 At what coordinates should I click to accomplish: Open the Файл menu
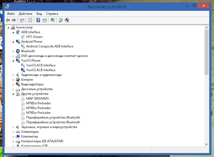(x=11, y=14)
